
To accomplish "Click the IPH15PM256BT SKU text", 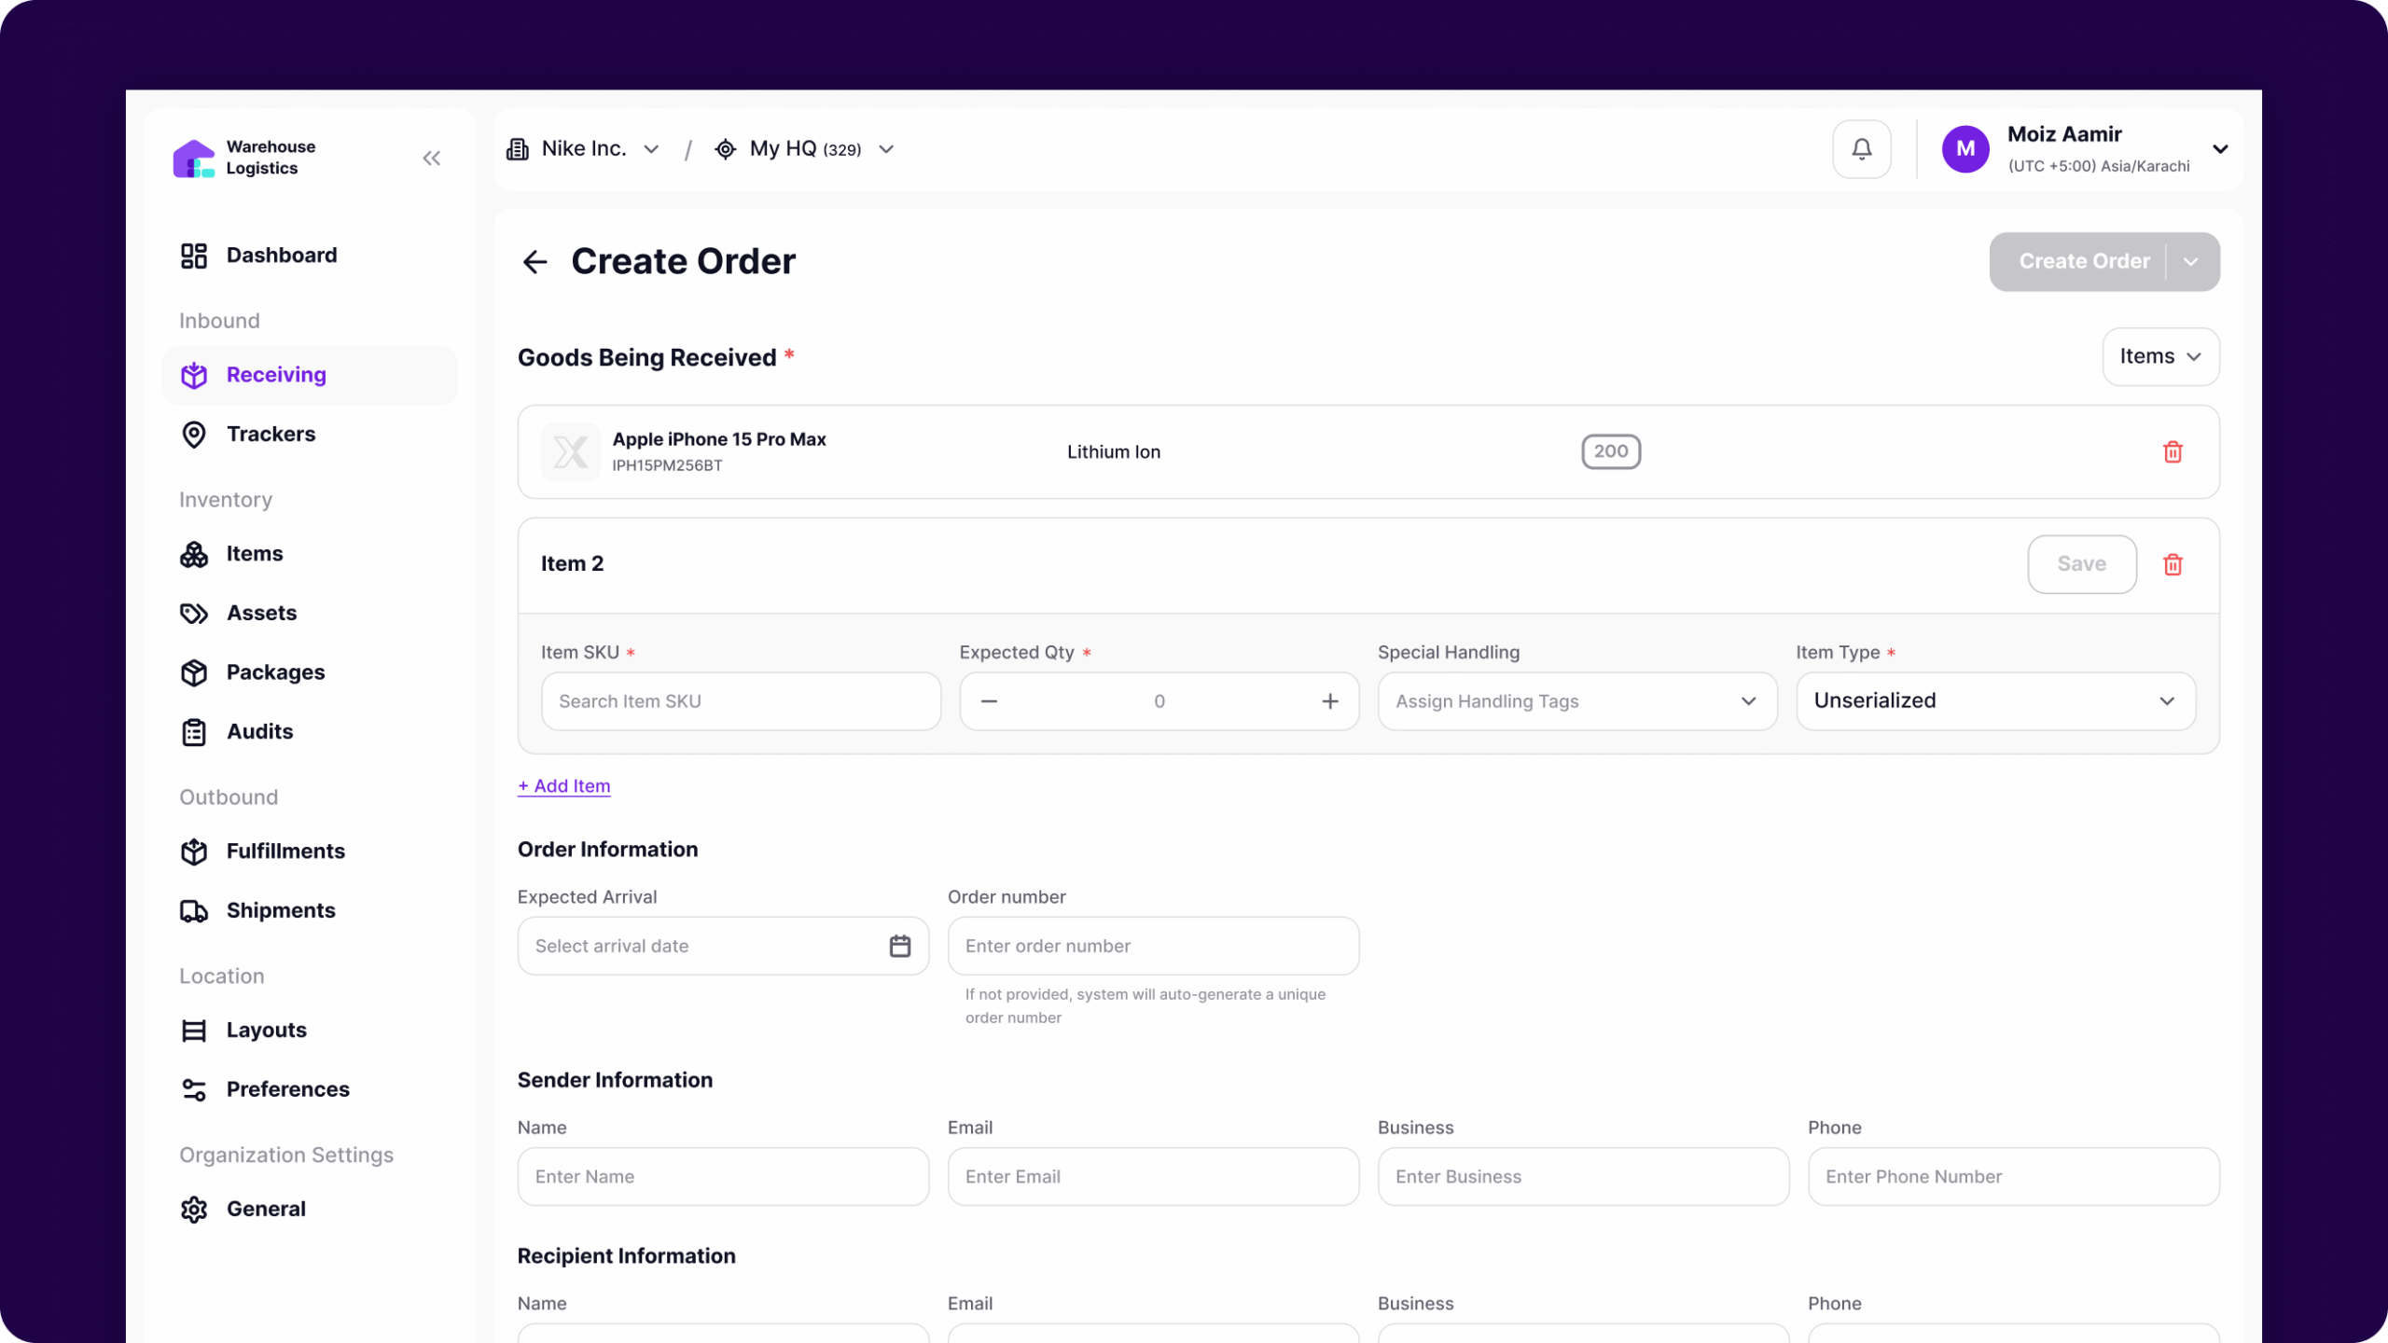I will click(667, 465).
